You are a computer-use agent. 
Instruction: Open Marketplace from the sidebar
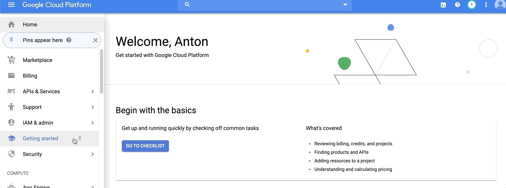pyautogui.click(x=50, y=60)
